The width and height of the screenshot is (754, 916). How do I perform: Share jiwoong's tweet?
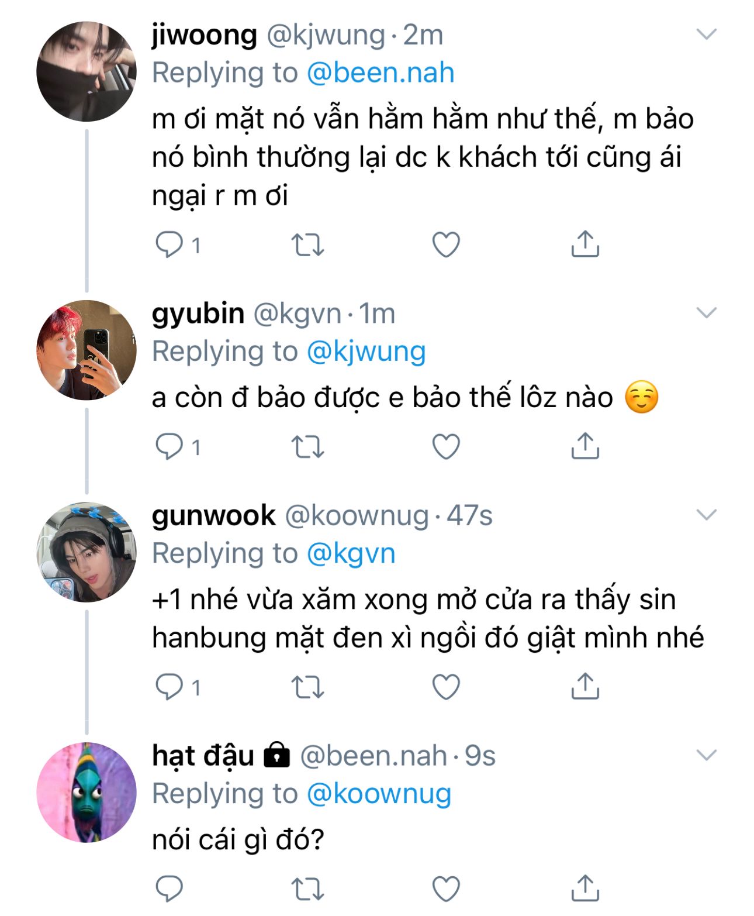[x=584, y=244]
